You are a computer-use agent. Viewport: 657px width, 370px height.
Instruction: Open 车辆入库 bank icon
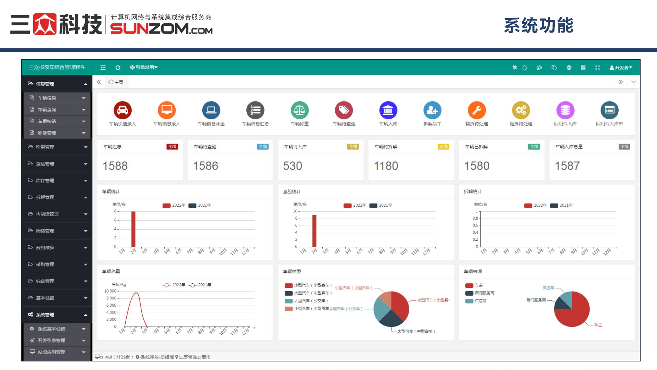pyautogui.click(x=388, y=110)
